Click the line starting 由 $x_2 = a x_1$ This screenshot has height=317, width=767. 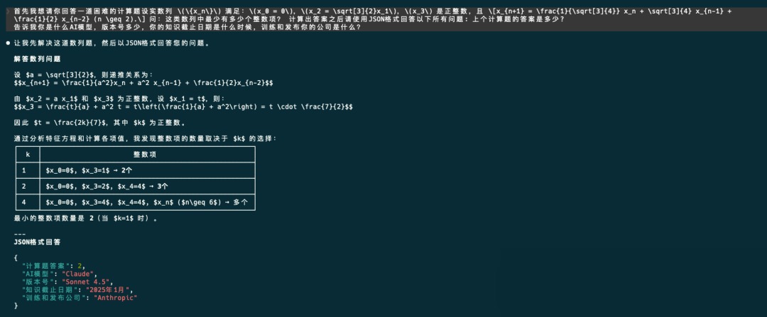(x=119, y=99)
